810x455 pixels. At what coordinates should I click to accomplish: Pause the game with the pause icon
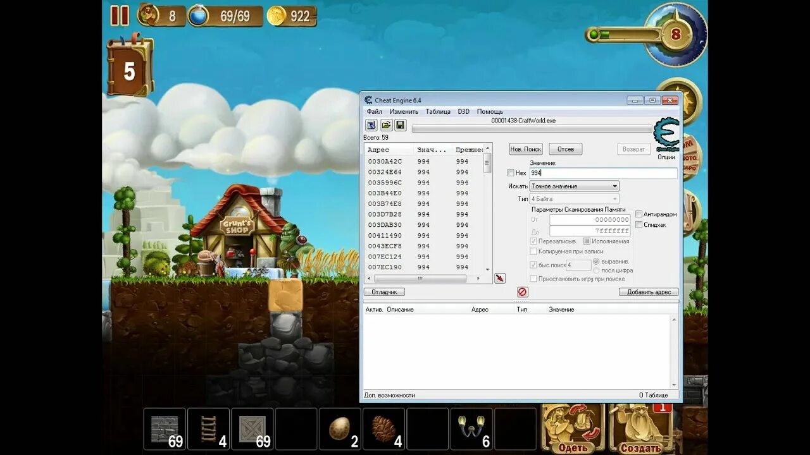(119, 16)
